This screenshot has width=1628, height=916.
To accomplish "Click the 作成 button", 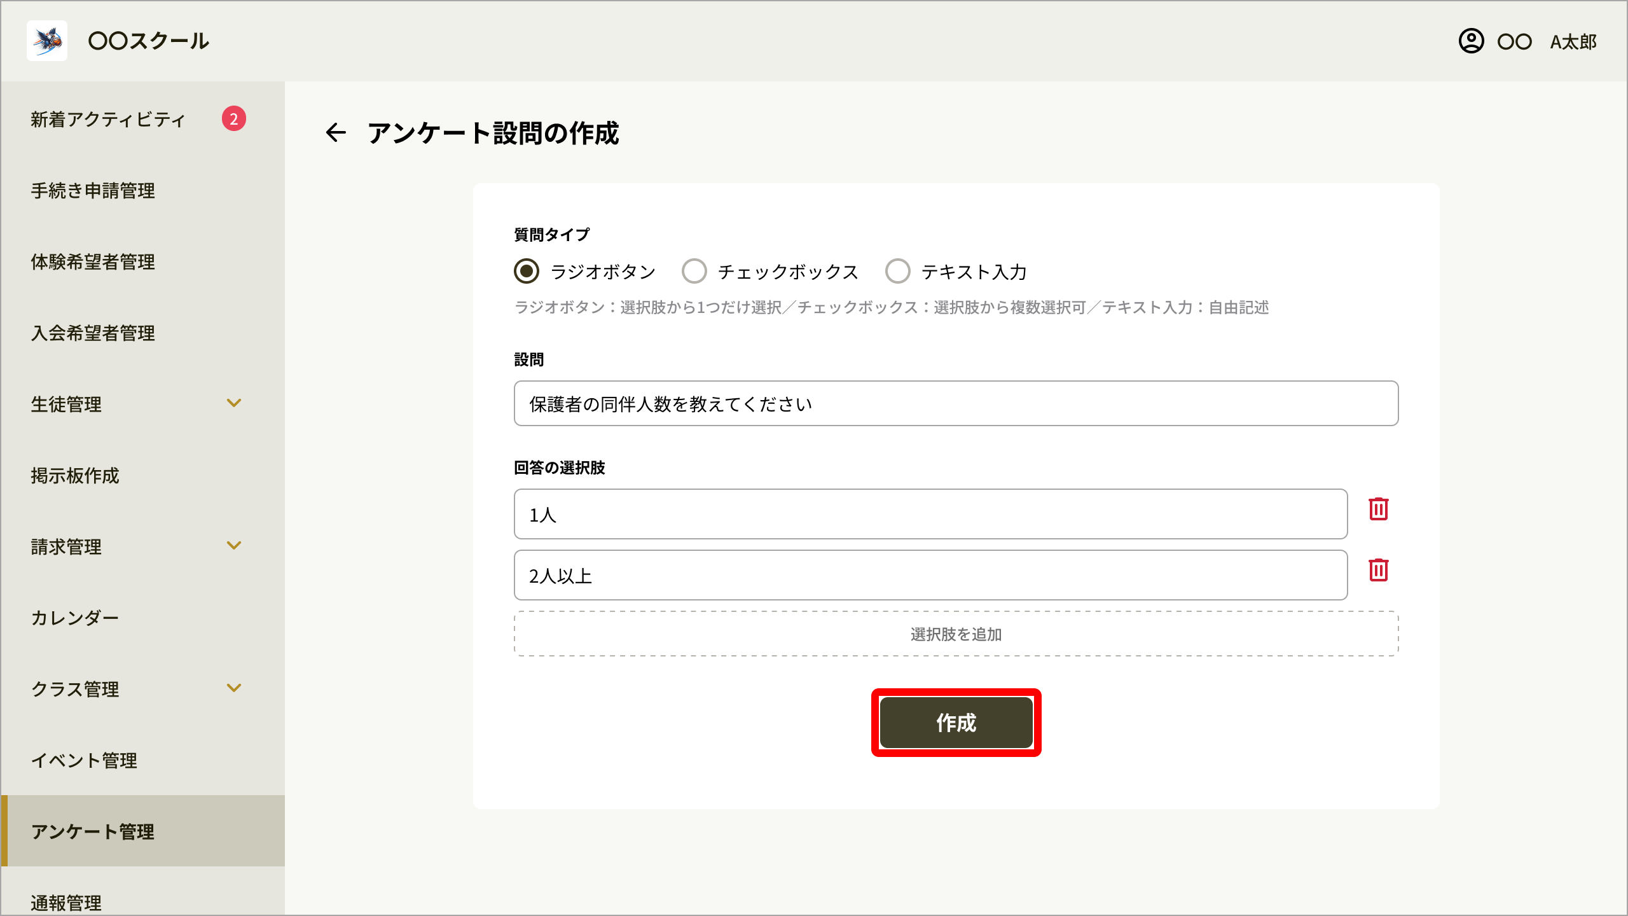I will coord(956,723).
